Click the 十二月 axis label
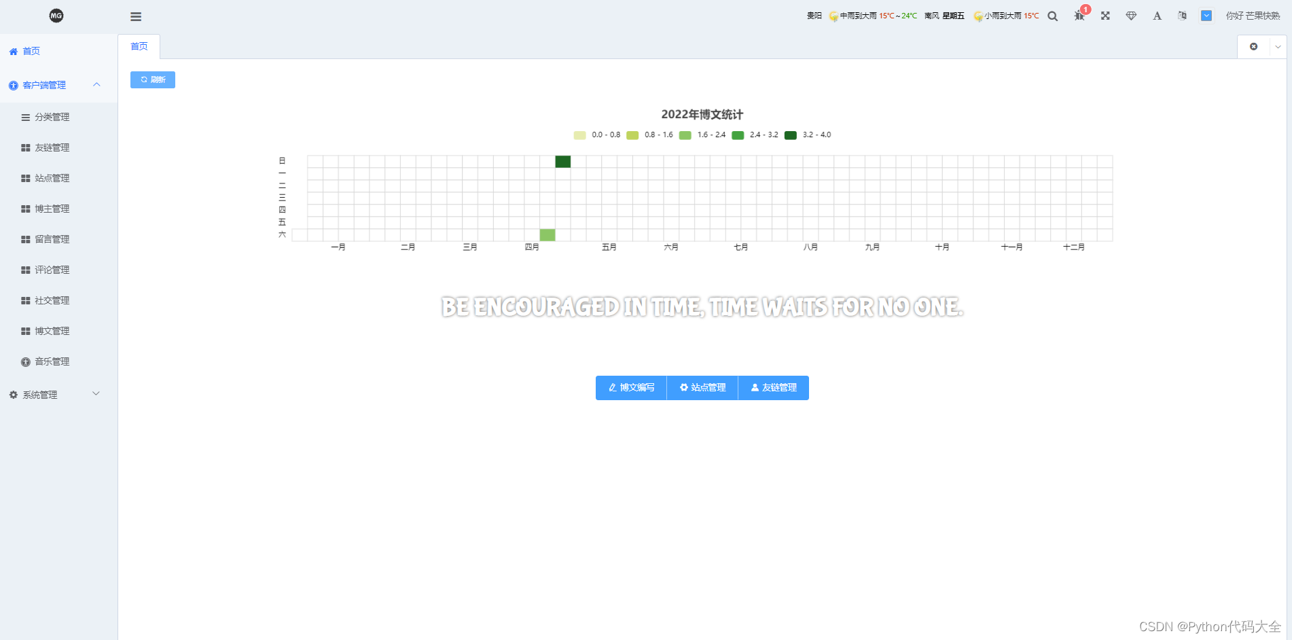 [1074, 247]
